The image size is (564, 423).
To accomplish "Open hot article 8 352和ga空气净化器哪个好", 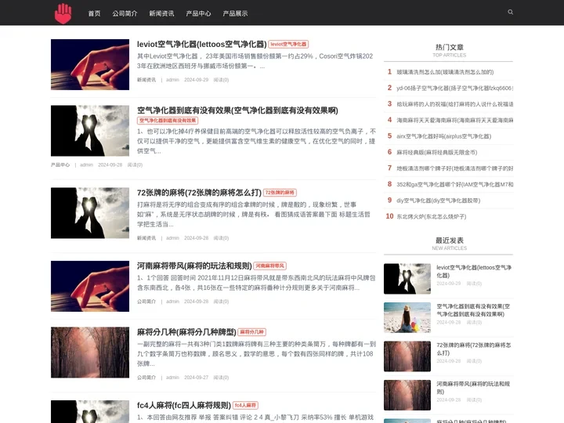I will (454, 185).
